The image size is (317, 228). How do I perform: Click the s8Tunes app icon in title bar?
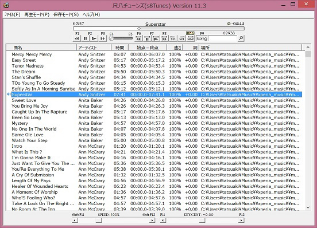click(x=6, y=5)
